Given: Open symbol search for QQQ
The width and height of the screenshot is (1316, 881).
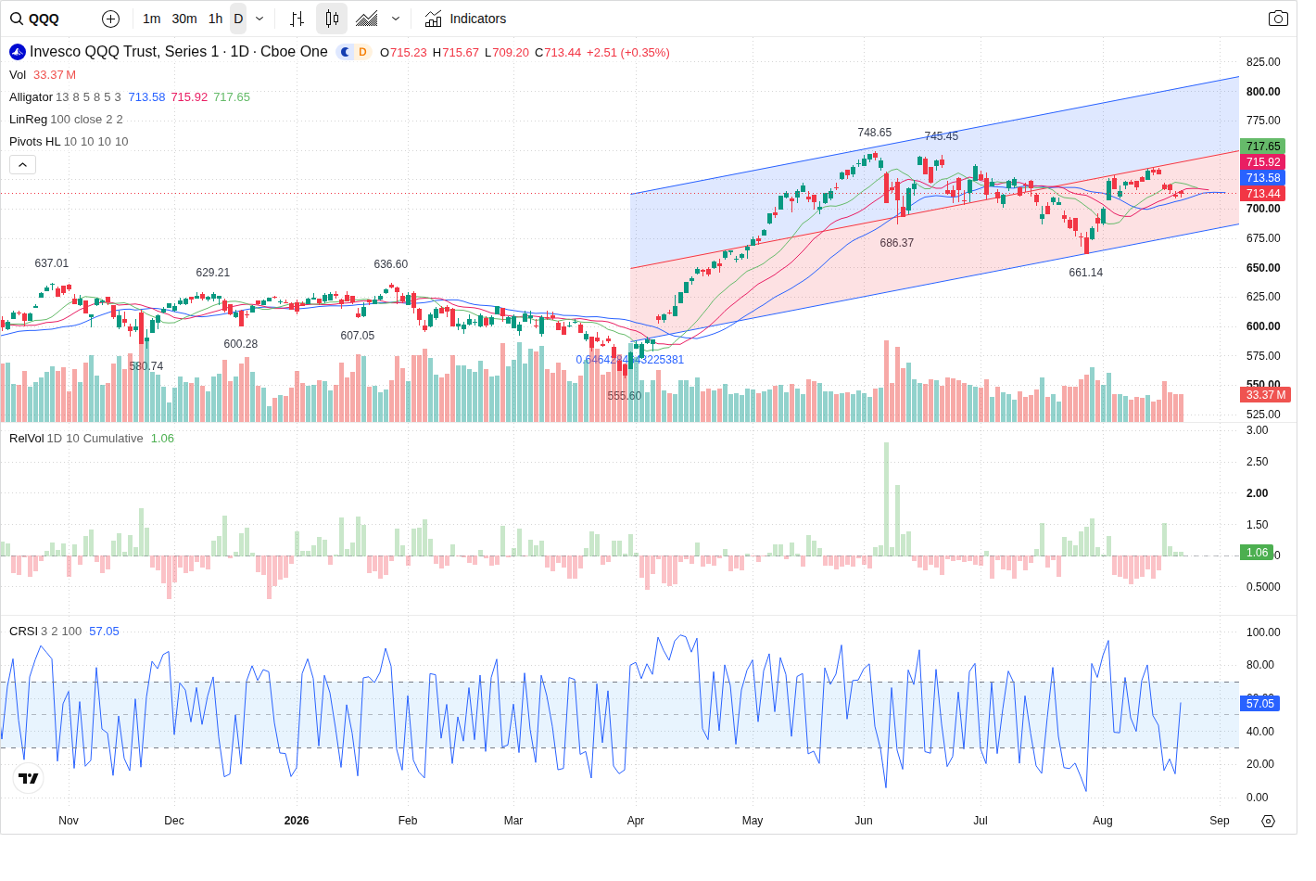Looking at the screenshot, I should [x=35, y=19].
